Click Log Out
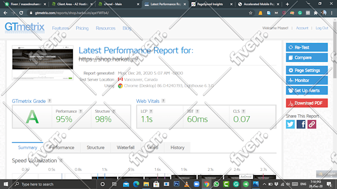337x189 pixels. (322, 28)
